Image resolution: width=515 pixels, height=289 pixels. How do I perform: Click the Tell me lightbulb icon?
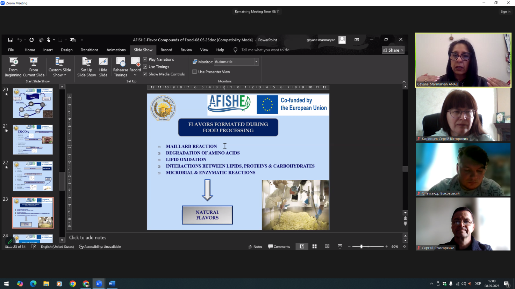coord(235,50)
